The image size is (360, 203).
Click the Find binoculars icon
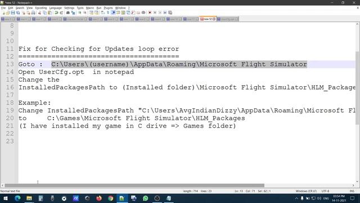(68, 12)
